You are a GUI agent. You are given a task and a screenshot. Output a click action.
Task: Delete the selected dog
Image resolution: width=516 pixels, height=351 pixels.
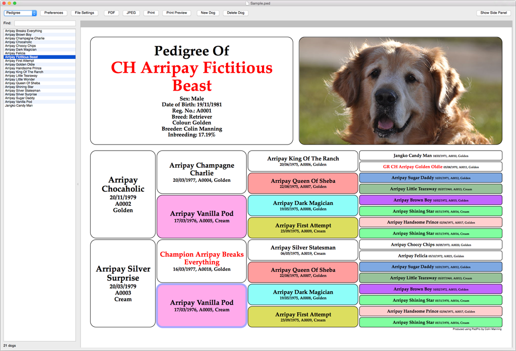click(x=235, y=13)
